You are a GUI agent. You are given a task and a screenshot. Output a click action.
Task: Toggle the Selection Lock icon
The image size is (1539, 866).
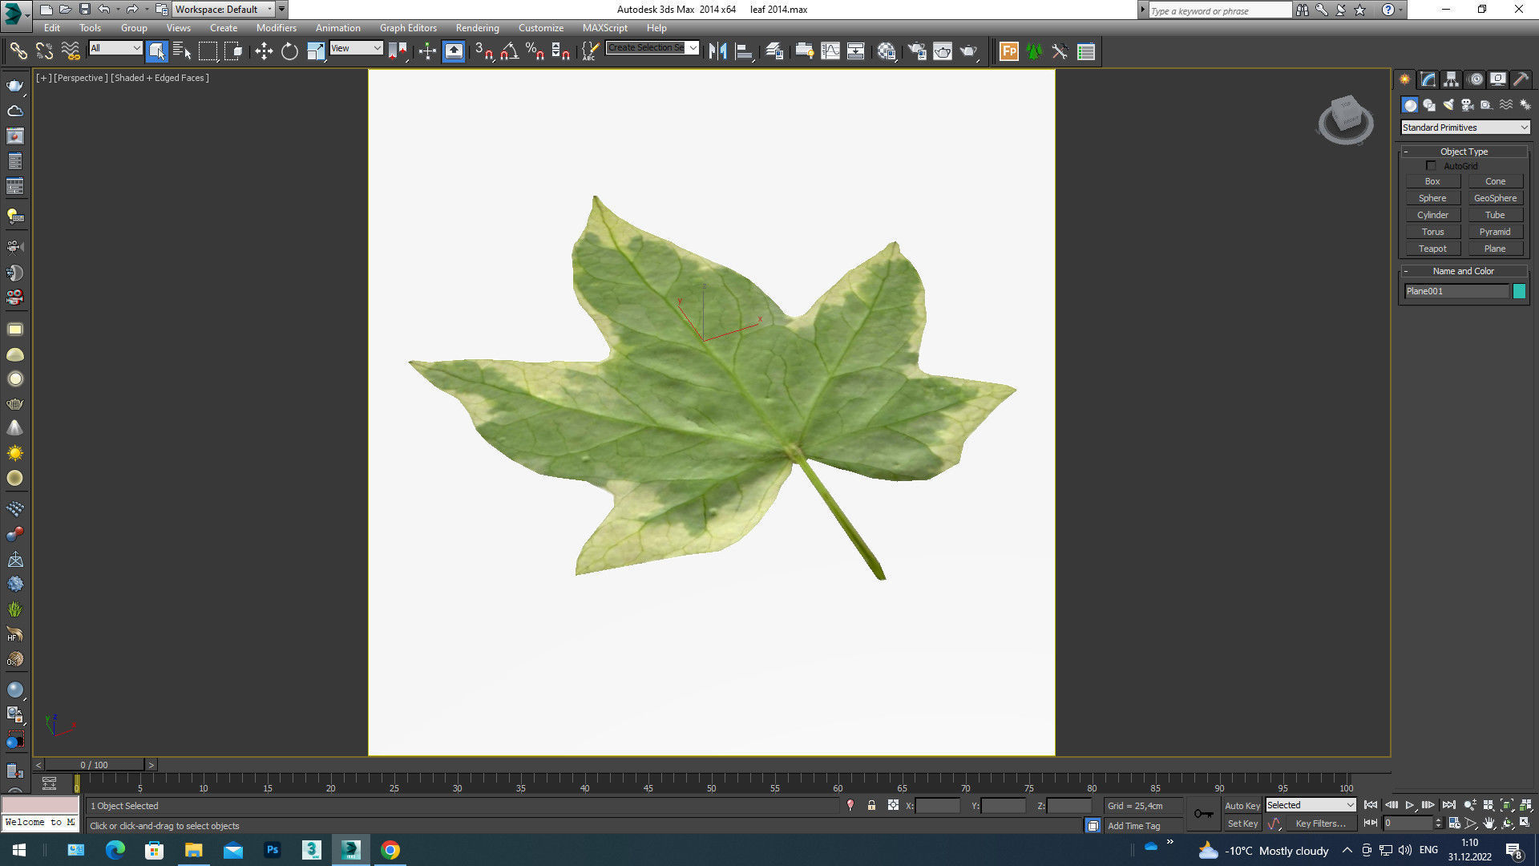coord(871,805)
